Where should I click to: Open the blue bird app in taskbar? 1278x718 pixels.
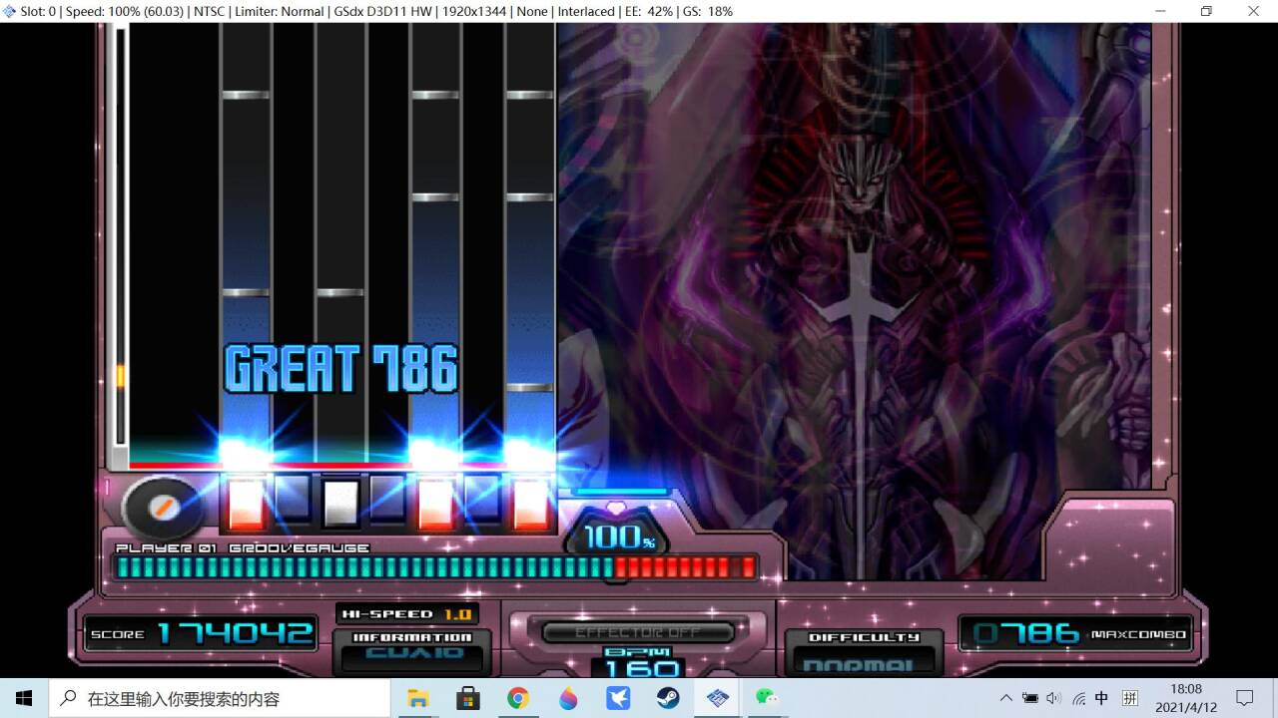coord(617,698)
